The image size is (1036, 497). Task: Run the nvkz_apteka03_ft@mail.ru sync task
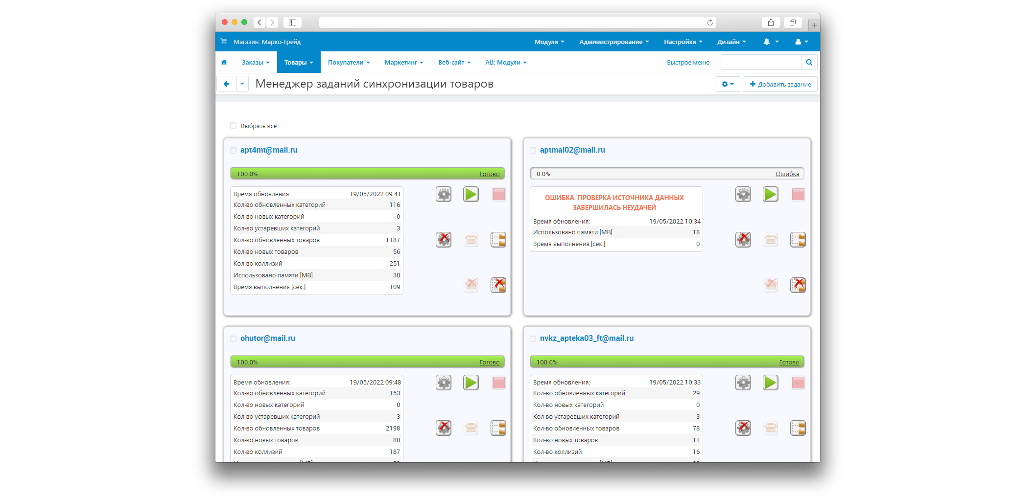pos(771,383)
